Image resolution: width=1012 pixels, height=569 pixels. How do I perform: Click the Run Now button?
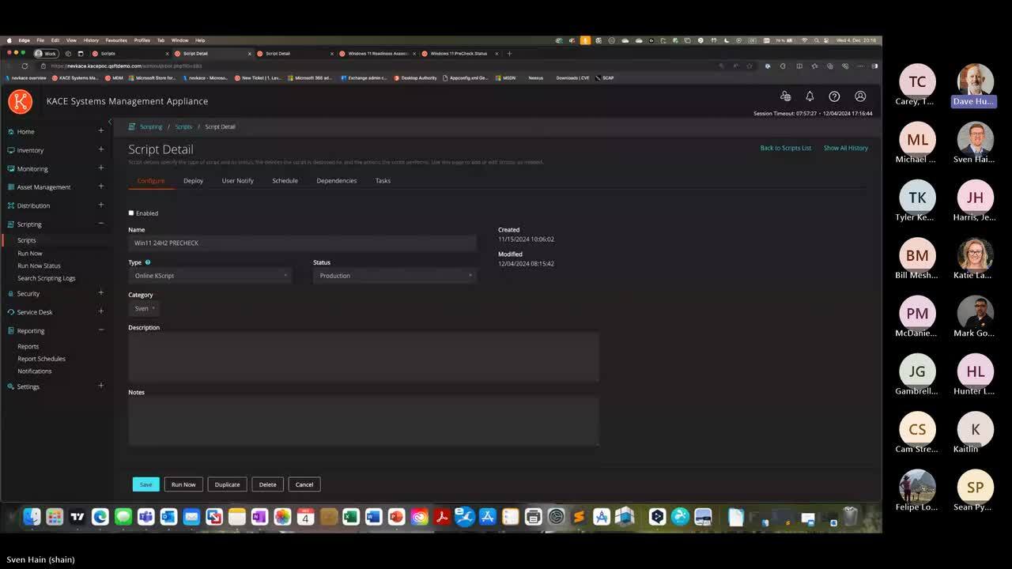(x=183, y=484)
